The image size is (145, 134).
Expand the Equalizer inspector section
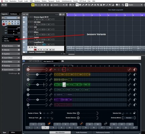click(11, 54)
